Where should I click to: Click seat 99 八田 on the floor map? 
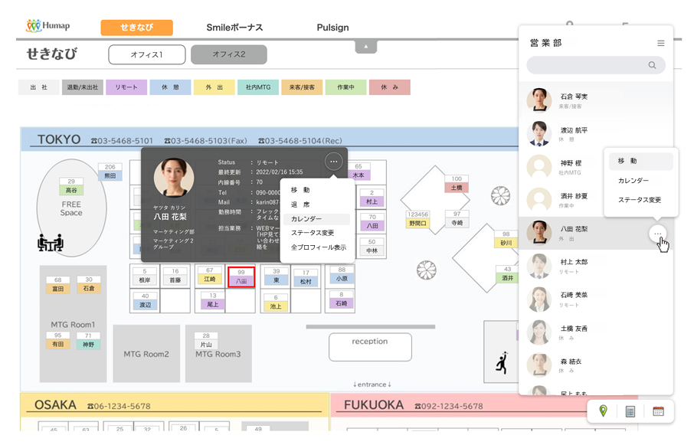[x=241, y=276]
